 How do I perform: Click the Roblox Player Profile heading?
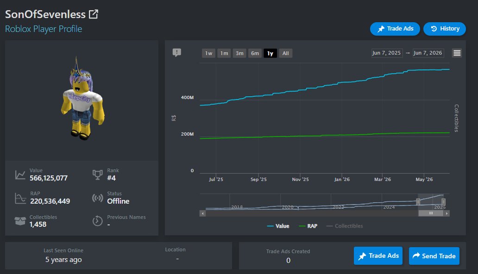click(x=44, y=29)
